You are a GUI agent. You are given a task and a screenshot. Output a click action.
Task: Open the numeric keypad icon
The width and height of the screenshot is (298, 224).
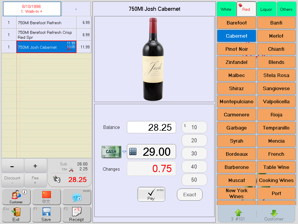coord(133,151)
